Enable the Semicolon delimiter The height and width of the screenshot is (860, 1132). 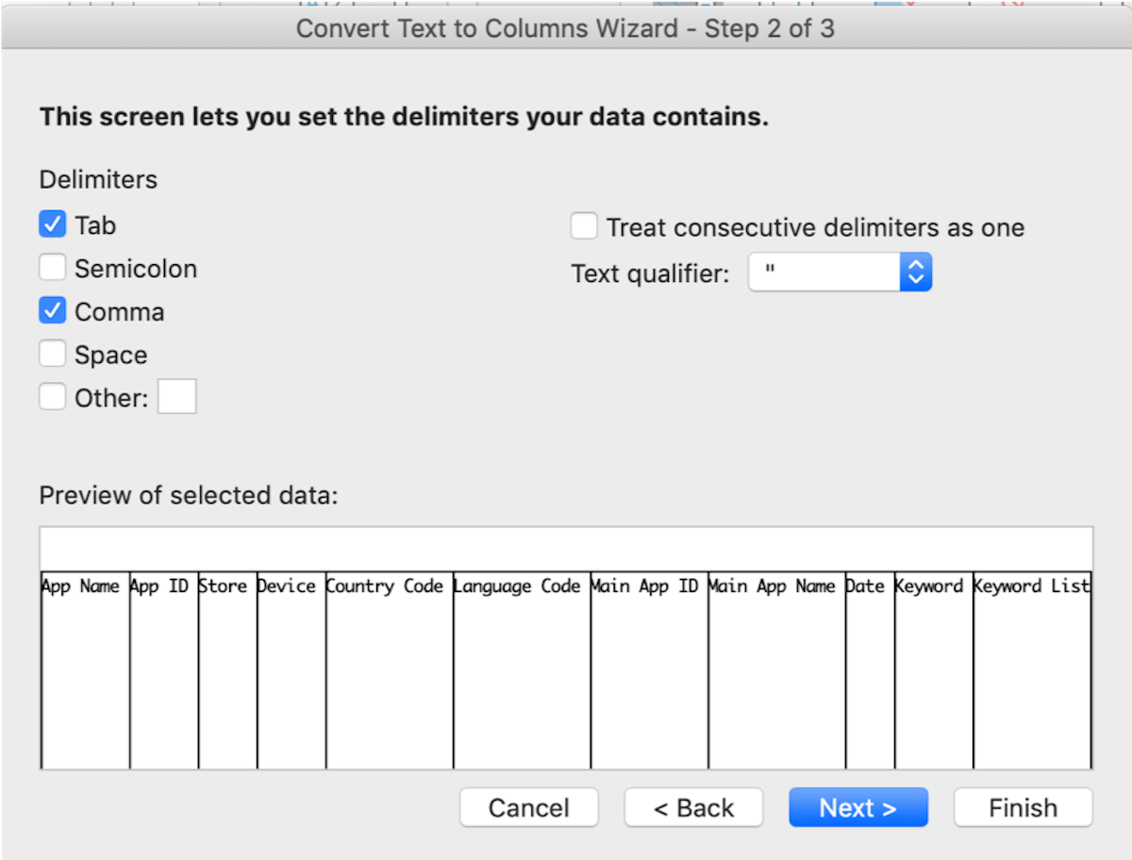tap(53, 267)
